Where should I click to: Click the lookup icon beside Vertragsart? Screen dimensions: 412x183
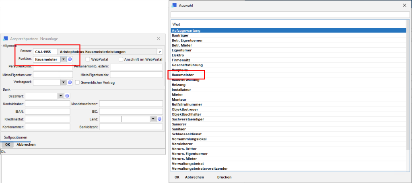(x=70, y=82)
